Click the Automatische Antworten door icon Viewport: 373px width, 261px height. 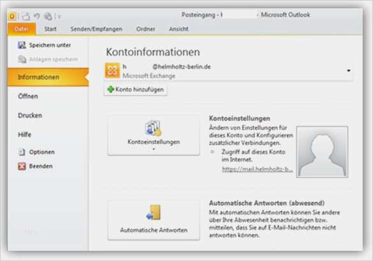154,212
